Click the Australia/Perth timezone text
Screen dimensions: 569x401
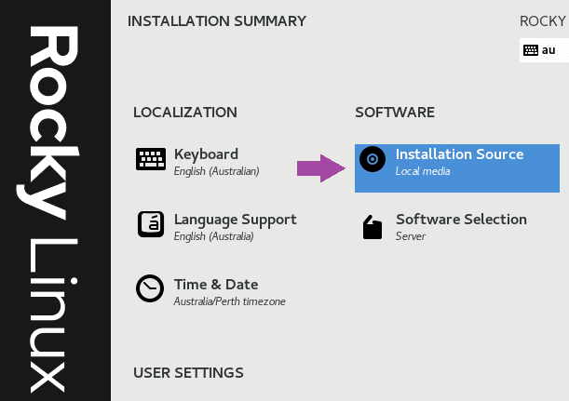pyautogui.click(x=229, y=301)
